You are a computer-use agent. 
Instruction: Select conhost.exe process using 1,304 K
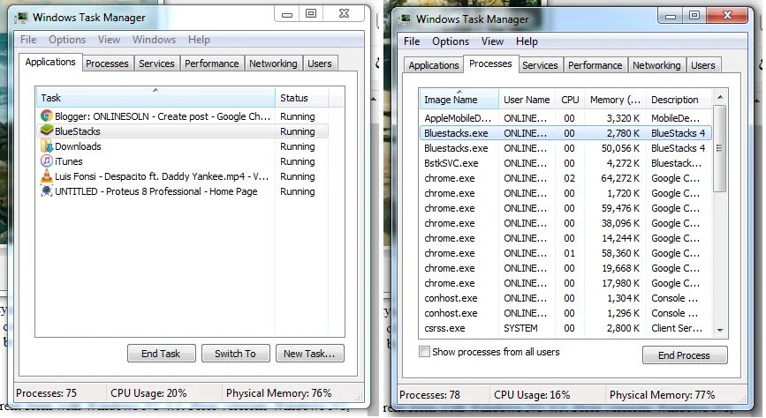[x=565, y=298]
